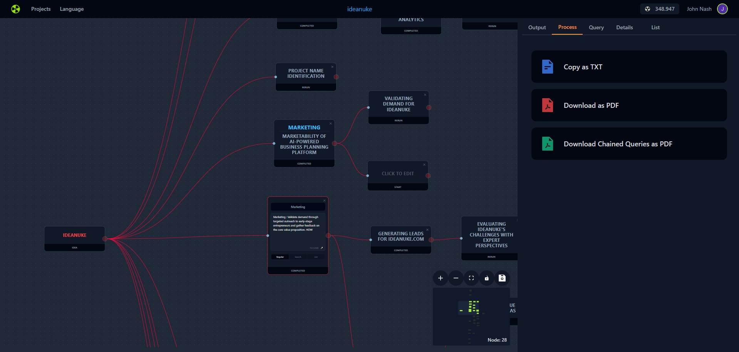Click Completed status of Generating Leads node
Image resolution: width=739 pixels, height=352 pixels.
click(401, 250)
